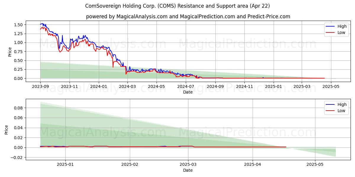355x177 pixels.
Task: Click the −0.02 price tick label
Action: [17, 157]
